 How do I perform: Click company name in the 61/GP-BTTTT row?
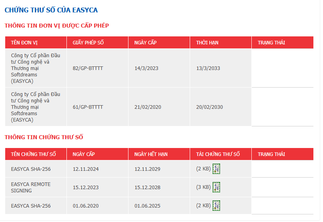36,107
